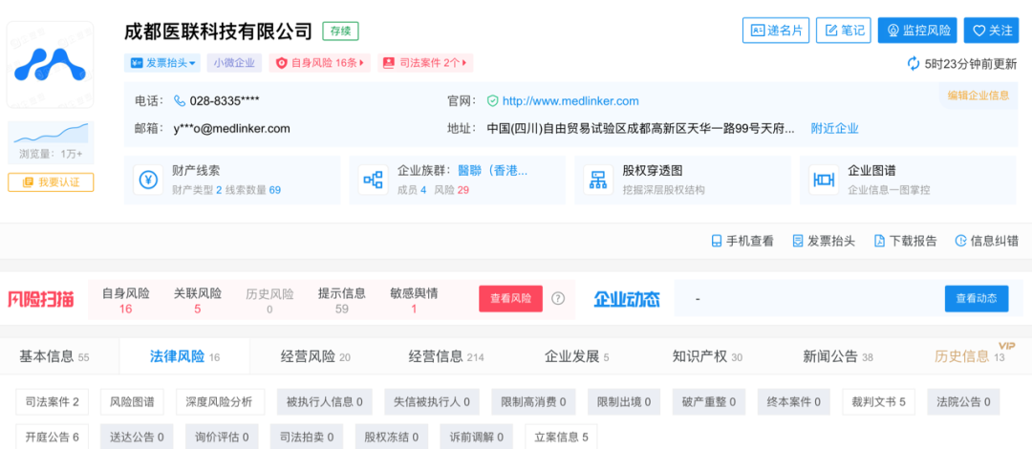Switch to 基本信息 tab

tap(54, 357)
